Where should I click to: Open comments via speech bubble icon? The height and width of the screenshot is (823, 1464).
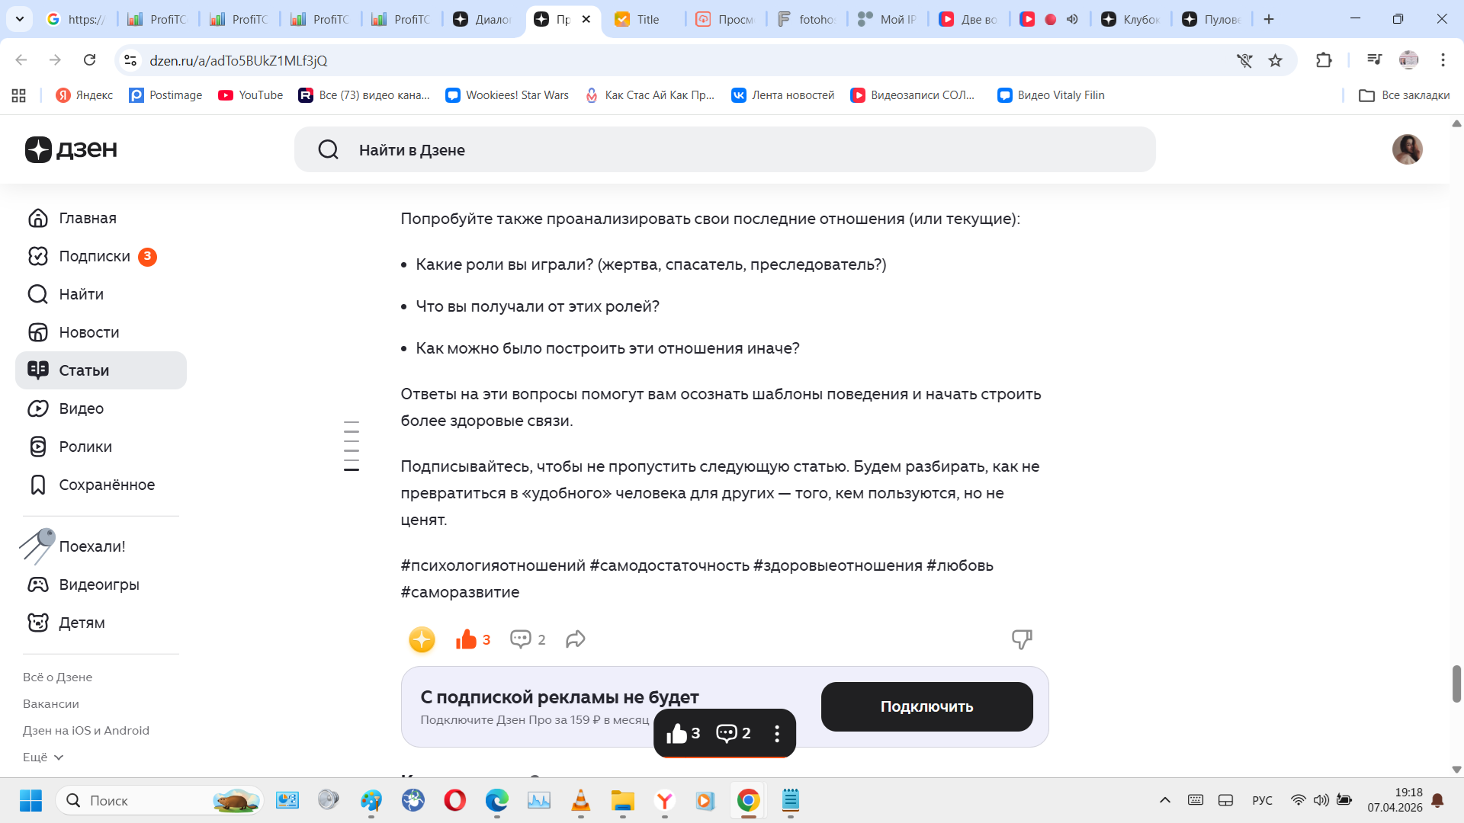tap(521, 639)
